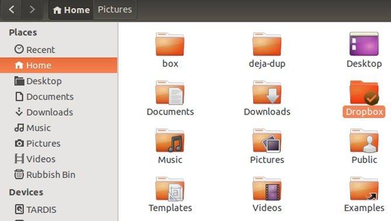Viewport: 391px width, 221px height.
Task: Open the TARDIS device in sidebar
Action: click(58, 209)
